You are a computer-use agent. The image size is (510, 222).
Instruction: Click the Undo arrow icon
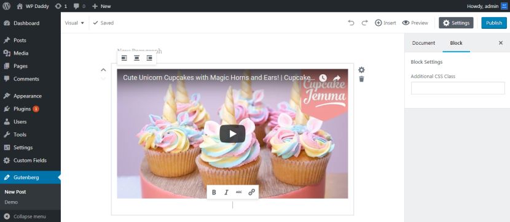pos(351,23)
